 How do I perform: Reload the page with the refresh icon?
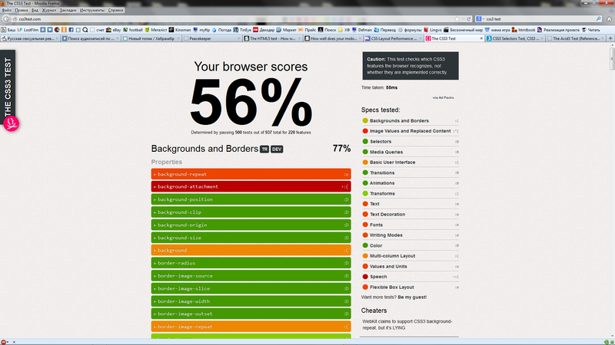tap(469, 18)
